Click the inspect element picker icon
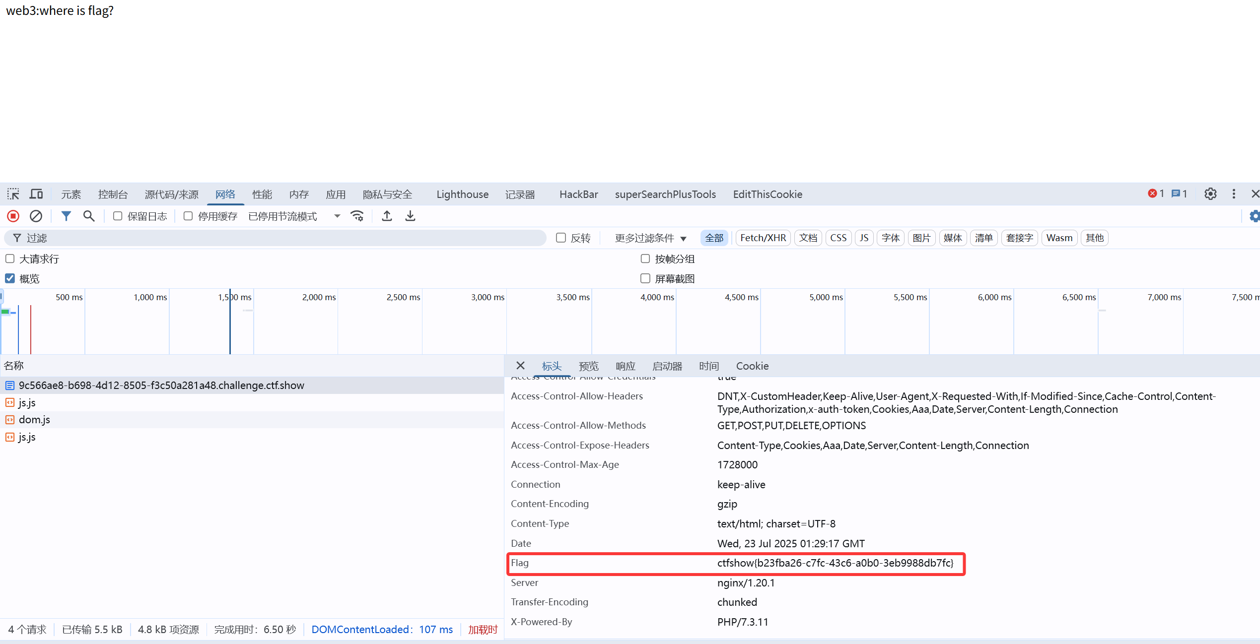 13,194
